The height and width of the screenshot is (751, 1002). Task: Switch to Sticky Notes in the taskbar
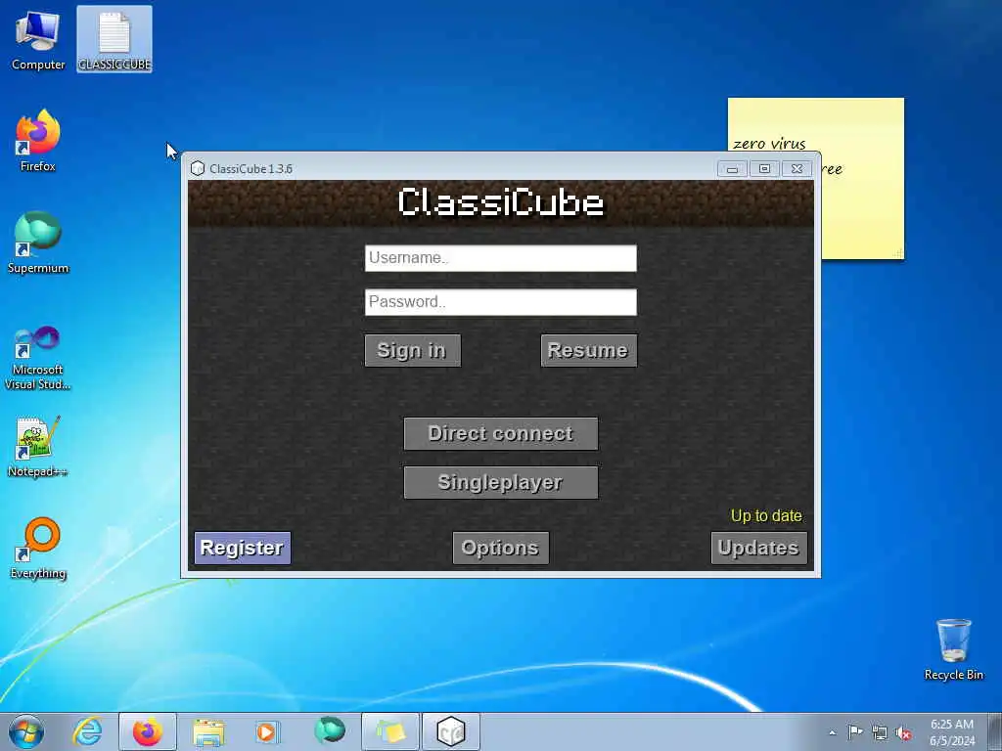(x=390, y=731)
